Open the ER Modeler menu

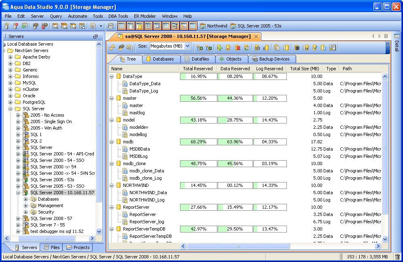pyautogui.click(x=145, y=16)
